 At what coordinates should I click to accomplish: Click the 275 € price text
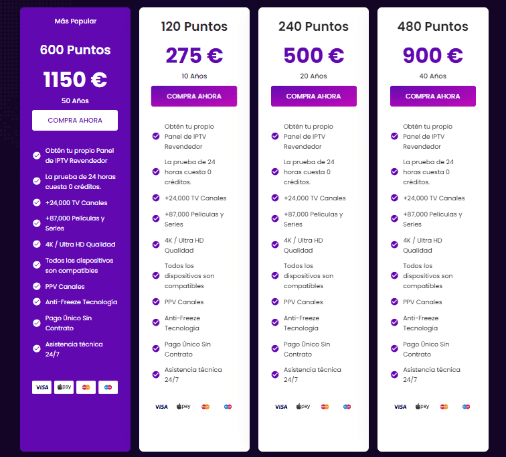(x=194, y=55)
